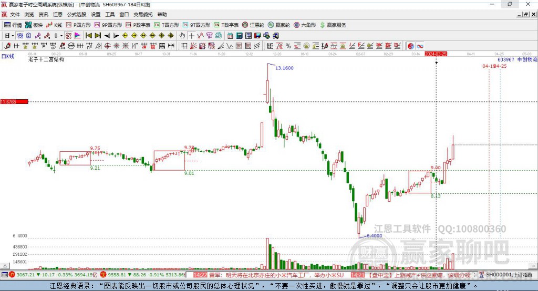Viewport: 538px width, 291px height.
Task: Click the 日K线 period label
Action: (8, 56)
